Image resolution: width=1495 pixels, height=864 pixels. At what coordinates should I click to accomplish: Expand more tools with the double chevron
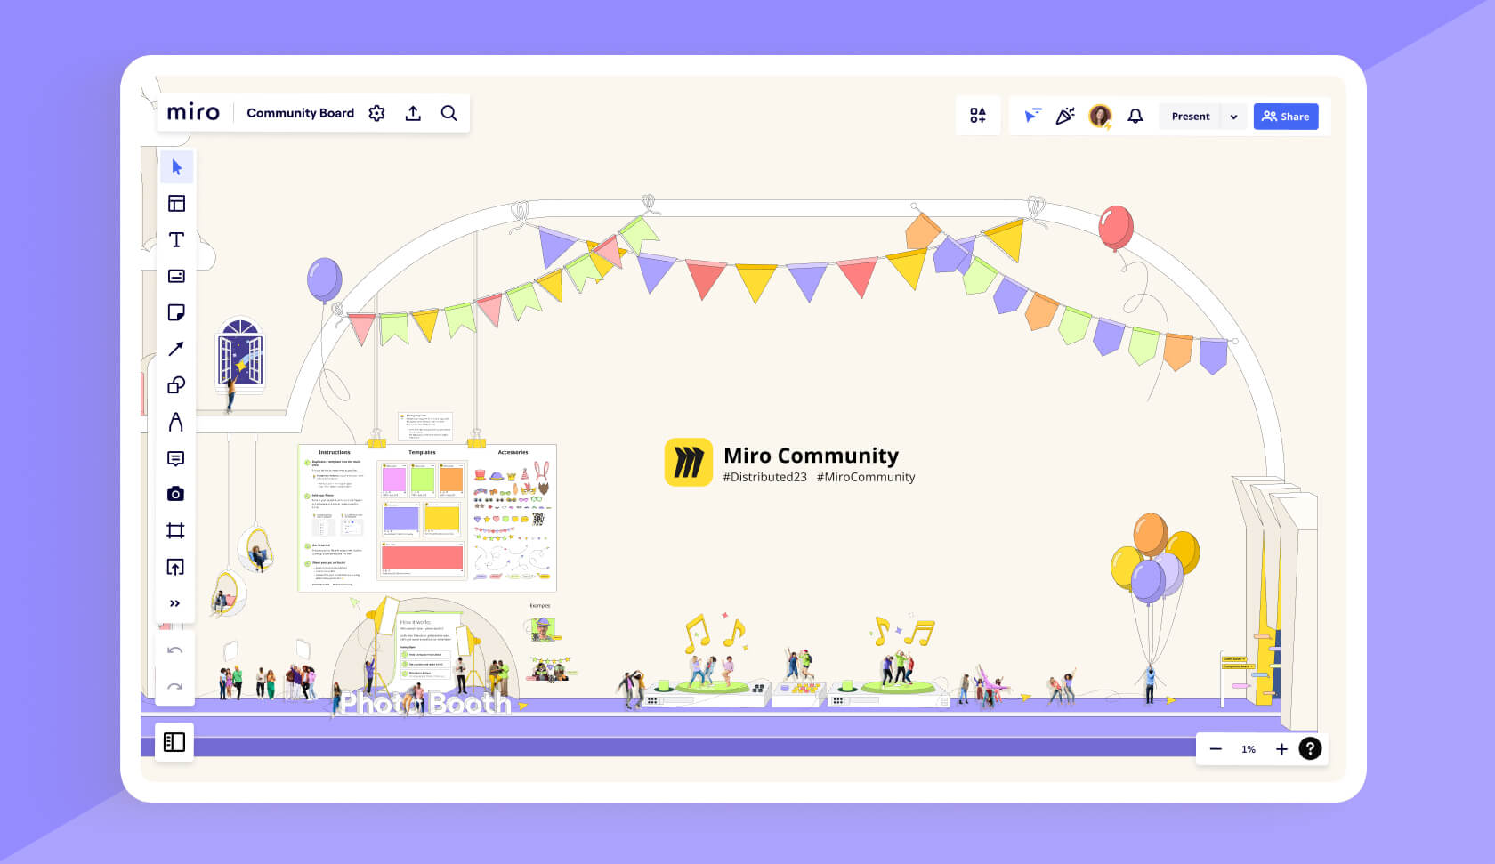(x=176, y=603)
